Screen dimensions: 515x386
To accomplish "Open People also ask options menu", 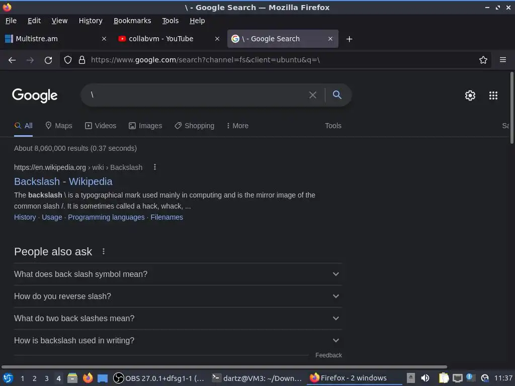I will (x=104, y=251).
